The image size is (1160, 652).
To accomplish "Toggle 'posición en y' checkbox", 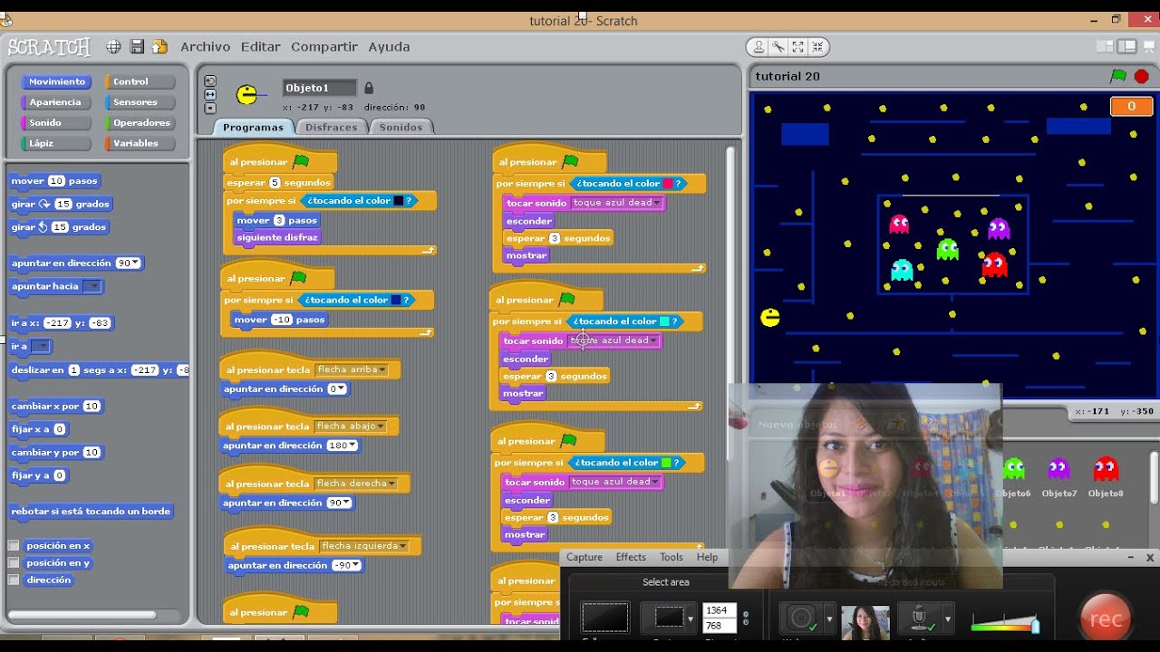I will pos(14,563).
